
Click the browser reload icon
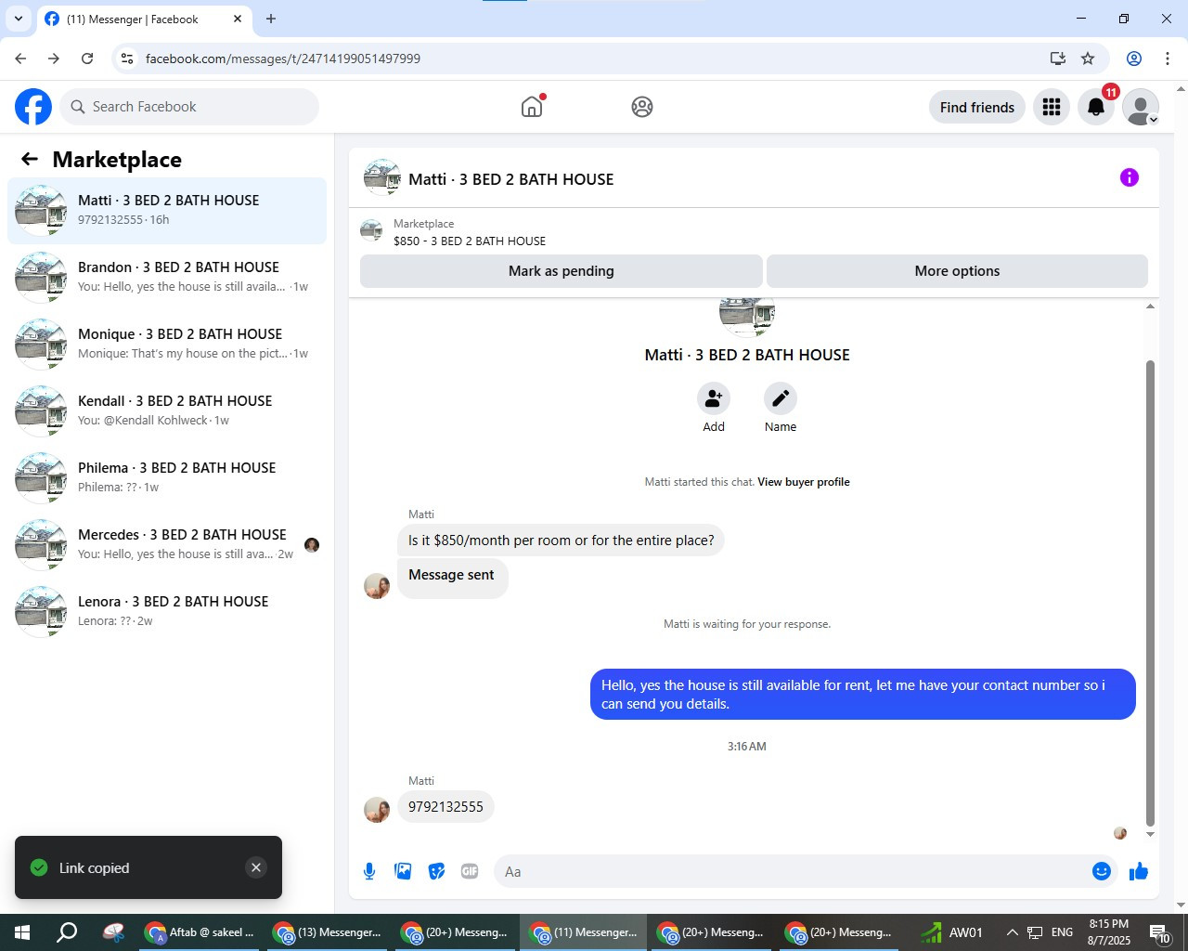87,59
